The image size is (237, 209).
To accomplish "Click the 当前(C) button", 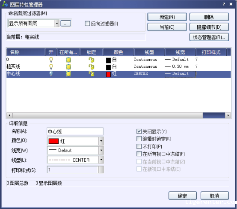I will click(x=167, y=27).
